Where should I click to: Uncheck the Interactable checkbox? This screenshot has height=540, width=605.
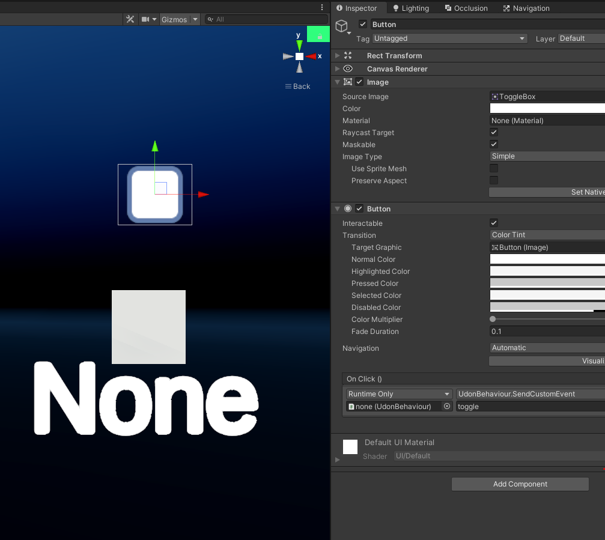pos(493,223)
